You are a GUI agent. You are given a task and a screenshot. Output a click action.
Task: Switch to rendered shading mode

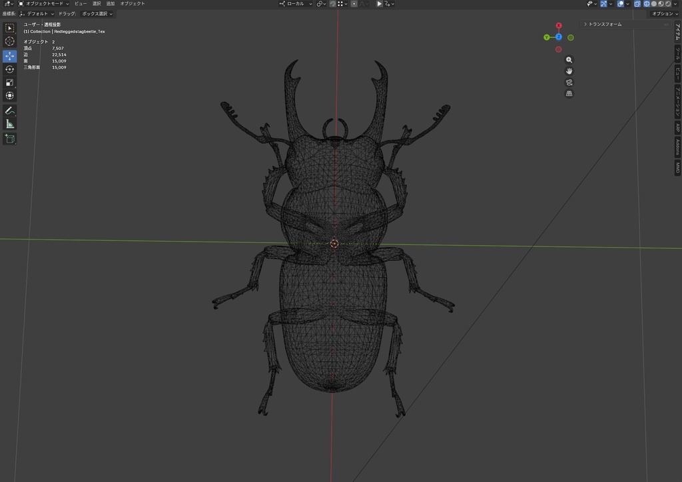668,4
